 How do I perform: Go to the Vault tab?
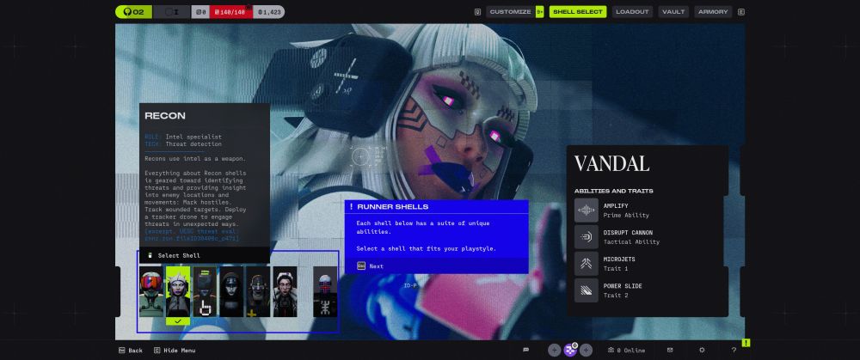(673, 12)
